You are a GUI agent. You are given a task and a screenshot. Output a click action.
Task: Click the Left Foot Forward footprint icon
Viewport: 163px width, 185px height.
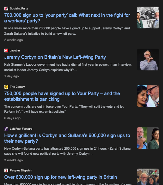[6, 129]
